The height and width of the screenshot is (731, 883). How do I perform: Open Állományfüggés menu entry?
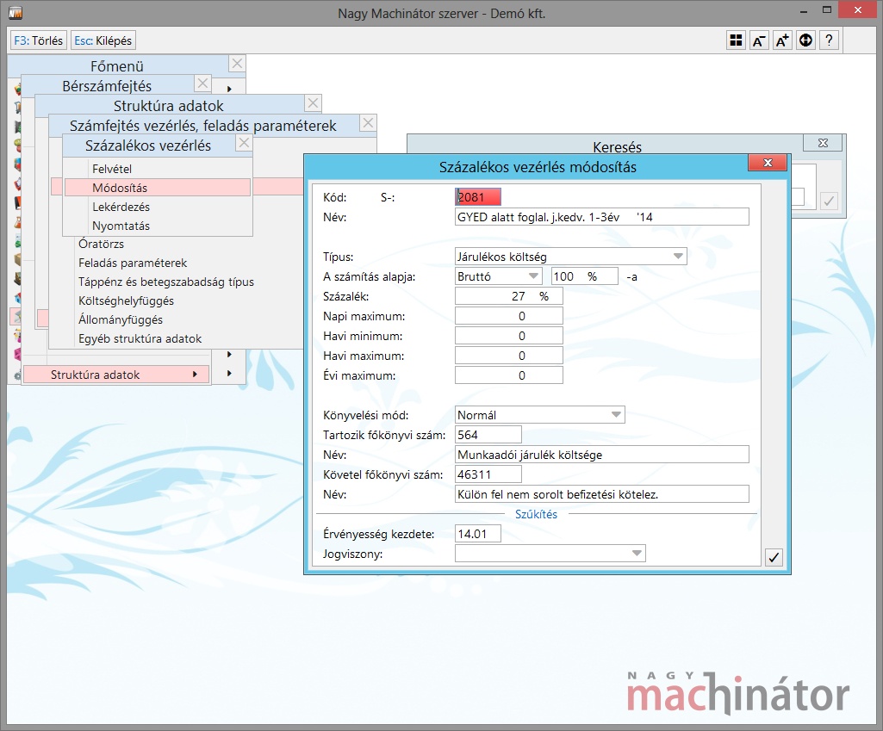coord(121,319)
